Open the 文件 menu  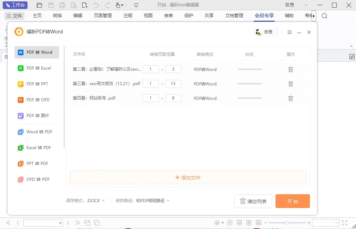click(x=14, y=16)
